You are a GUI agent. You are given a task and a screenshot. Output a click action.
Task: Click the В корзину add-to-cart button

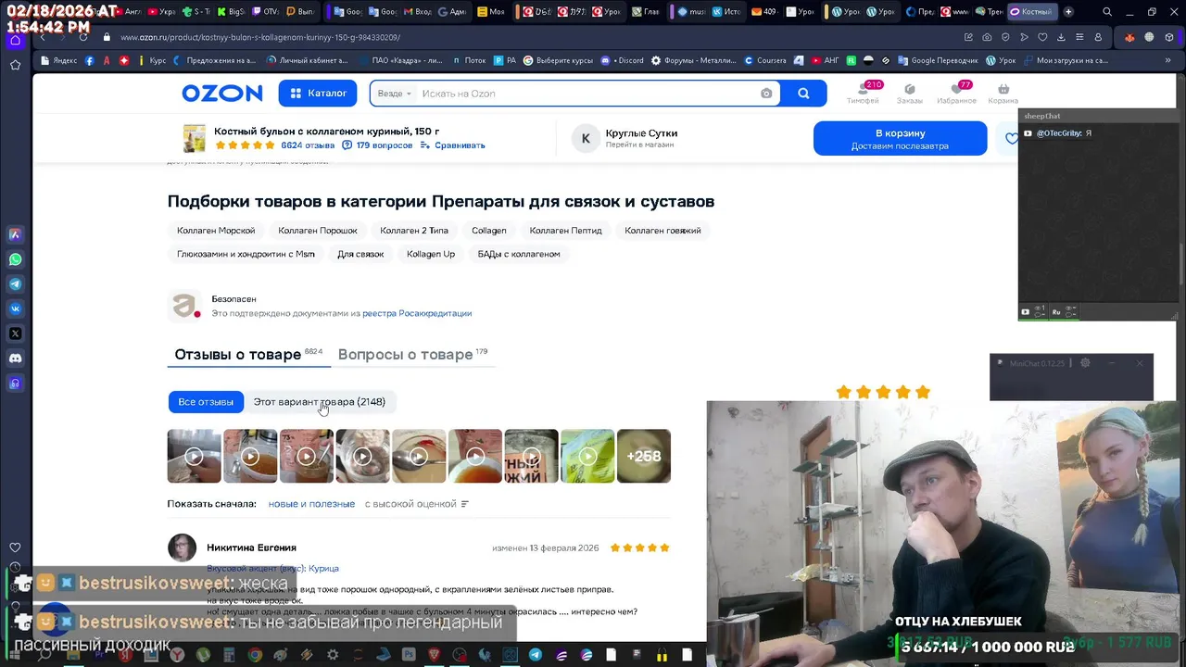point(900,139)
